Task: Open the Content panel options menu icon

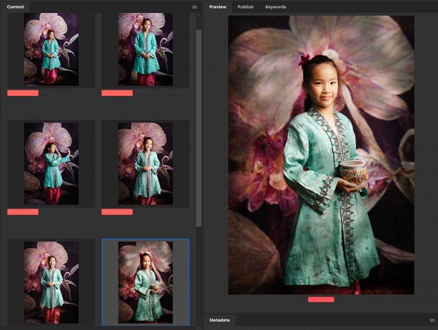Action: 194,7
